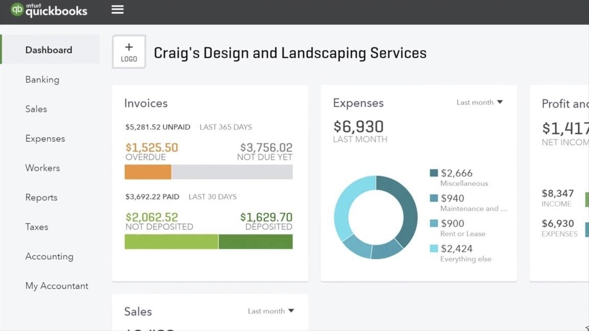The width and height of the screenshot is (589, 331).
Task: Select Expenses in the left navigation
Action: (45, 139)
